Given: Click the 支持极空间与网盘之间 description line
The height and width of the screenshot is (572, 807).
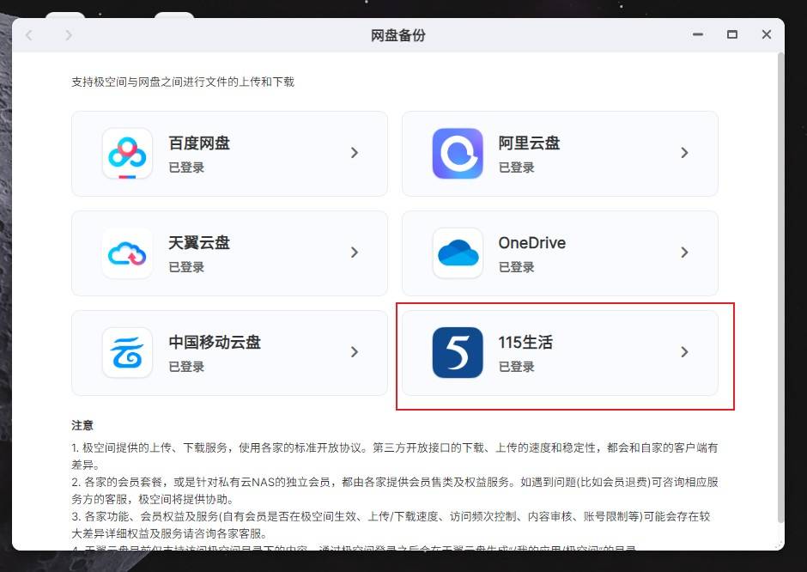Looking at the screenshot, I should coord(183,82).
